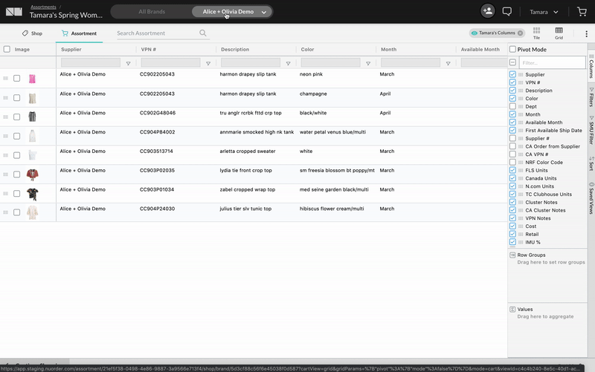Click the Month column filter icon
The height and width of the screenshot is (372, 595).
(448, 64)
